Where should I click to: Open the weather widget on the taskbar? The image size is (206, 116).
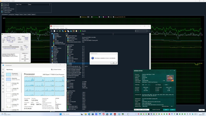pyautogui.click(x=6, y=114)
